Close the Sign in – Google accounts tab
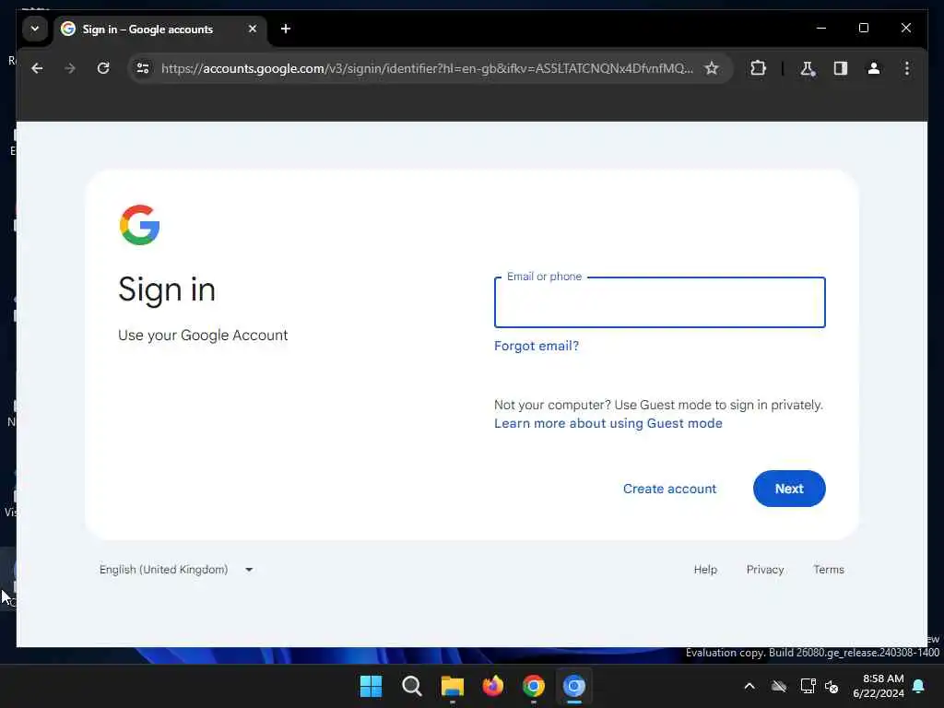Image resolution: width=944 pixels, height=708 pixels. [253, 29]
